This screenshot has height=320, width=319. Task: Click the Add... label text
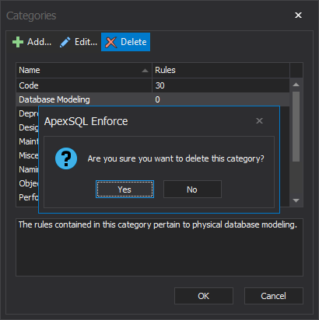[40, 42]
